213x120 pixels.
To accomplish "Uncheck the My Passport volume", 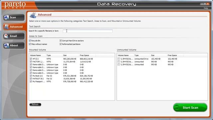I will 31,82.
